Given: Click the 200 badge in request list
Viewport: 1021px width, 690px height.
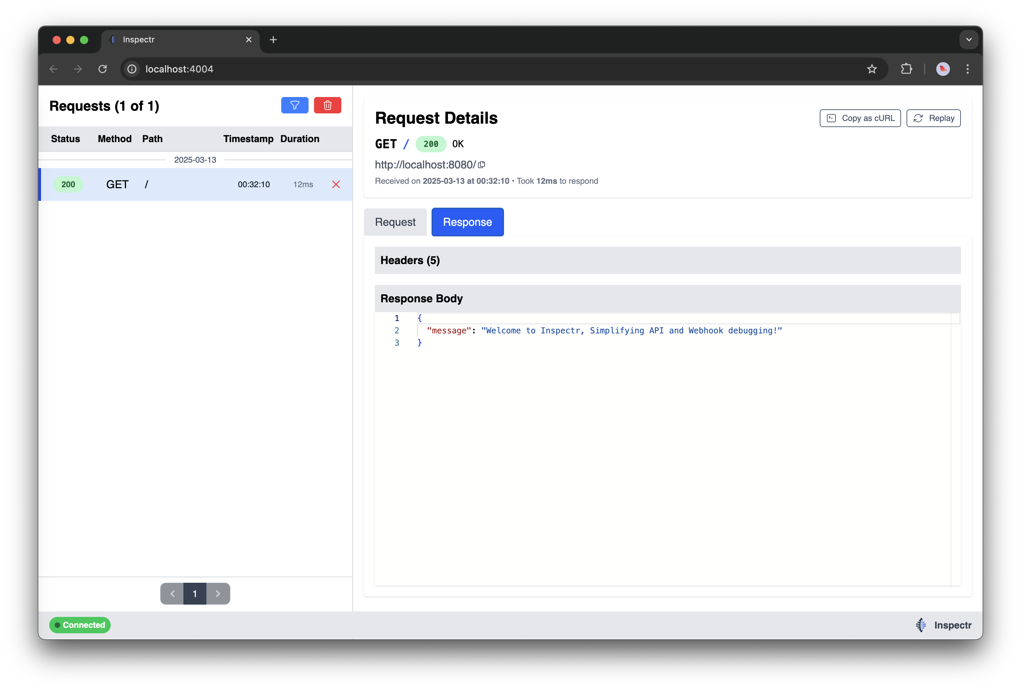Looking at the screenshot, I should (68, 184).
